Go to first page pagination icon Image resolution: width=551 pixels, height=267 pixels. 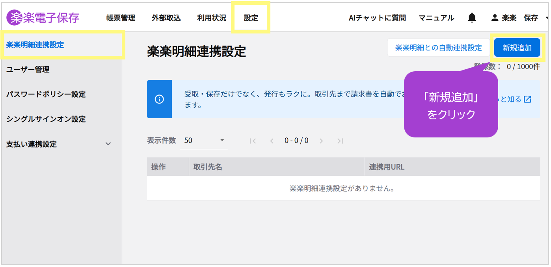(x=253, y=141)
